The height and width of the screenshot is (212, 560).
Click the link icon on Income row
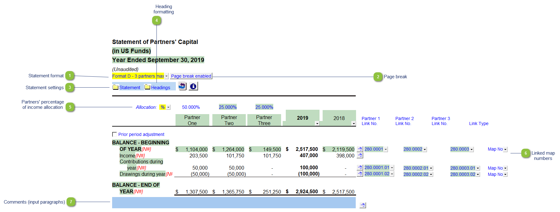(x=360, y=155)
